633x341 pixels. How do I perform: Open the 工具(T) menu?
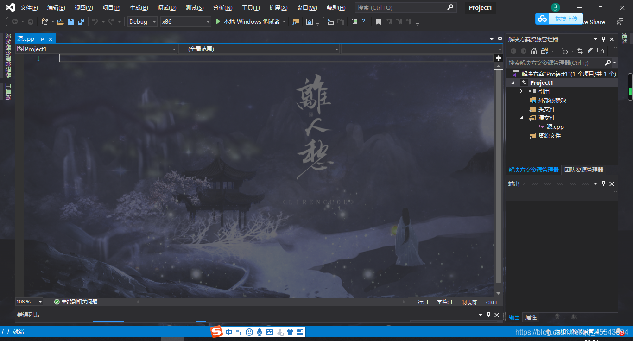251,8
